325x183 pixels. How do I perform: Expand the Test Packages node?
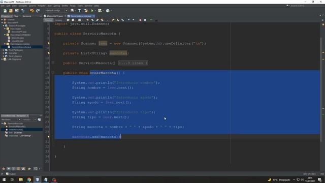(x=4, y=50)
